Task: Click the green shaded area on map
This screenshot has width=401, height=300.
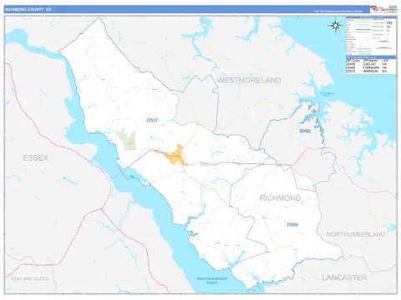Action: 127,140
